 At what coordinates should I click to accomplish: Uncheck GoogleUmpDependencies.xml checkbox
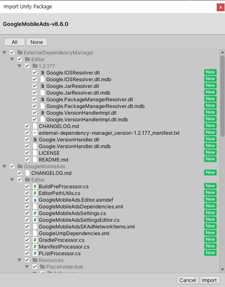click(27, 233)
